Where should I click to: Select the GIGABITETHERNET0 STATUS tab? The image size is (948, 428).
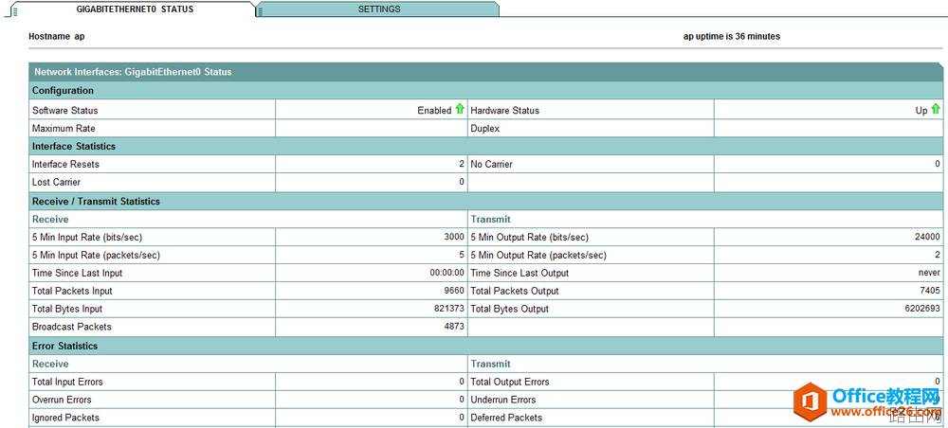click(135, 9)
